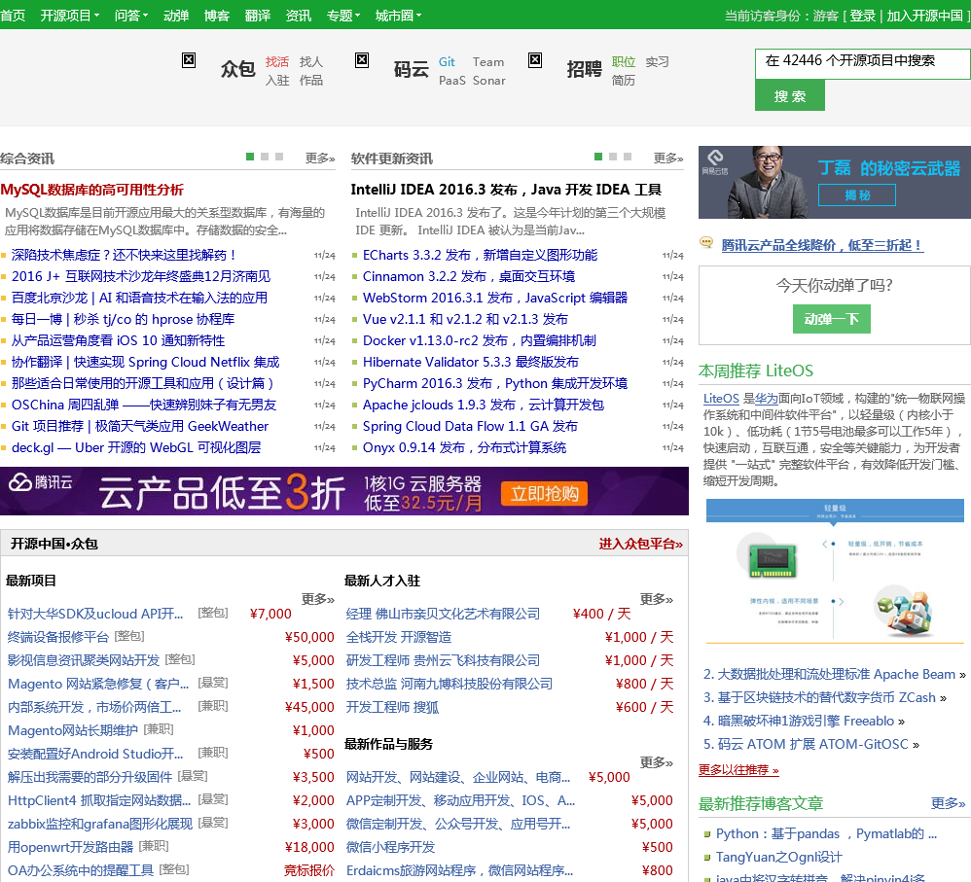The image size is (971, 882).
Task: Open 腾讯云产品全线降价 link
Action: 822,245
